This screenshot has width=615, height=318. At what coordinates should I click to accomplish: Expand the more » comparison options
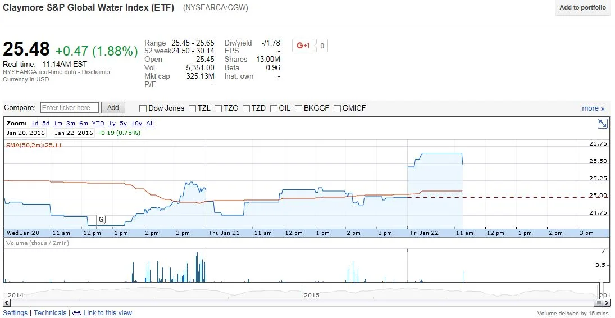click(x=593, y=108)
